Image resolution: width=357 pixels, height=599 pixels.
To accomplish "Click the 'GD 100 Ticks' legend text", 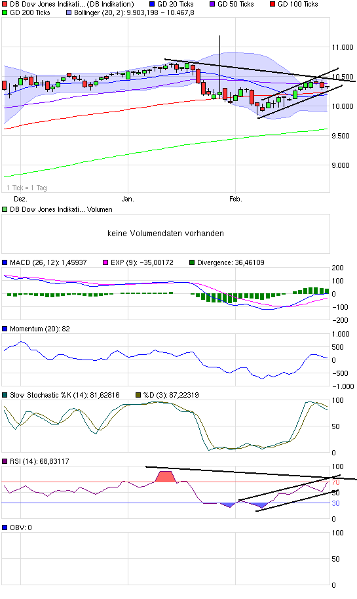I will click(297, 4).
